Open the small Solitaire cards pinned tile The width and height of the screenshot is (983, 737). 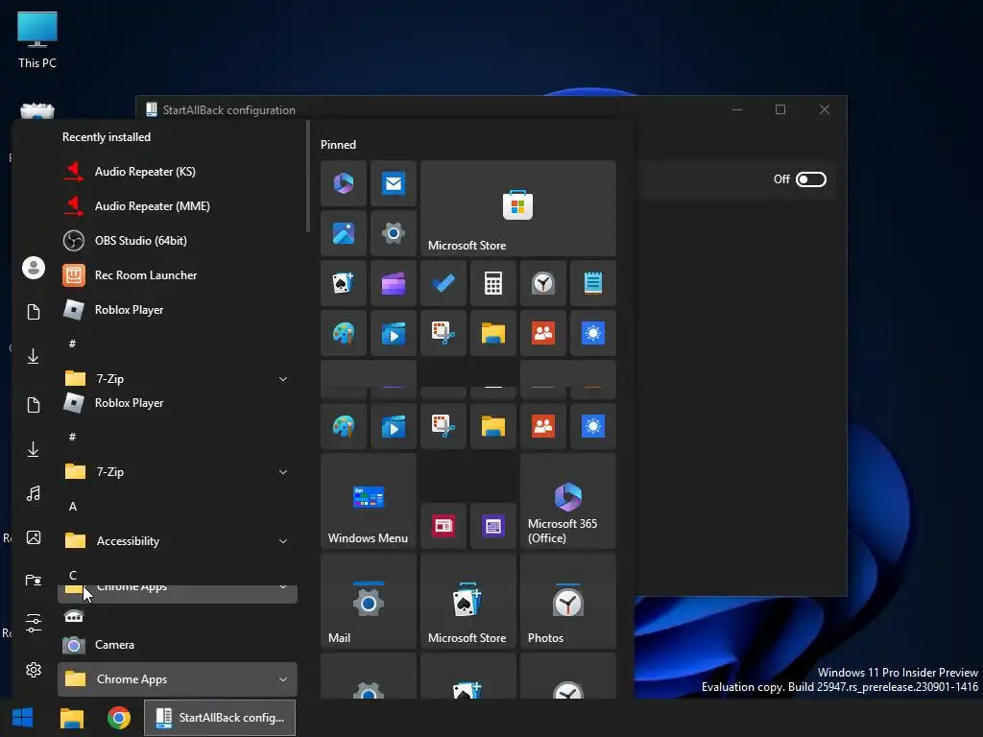click(344, 283)
